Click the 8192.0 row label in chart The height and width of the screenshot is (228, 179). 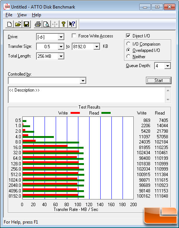coord(15,196)
